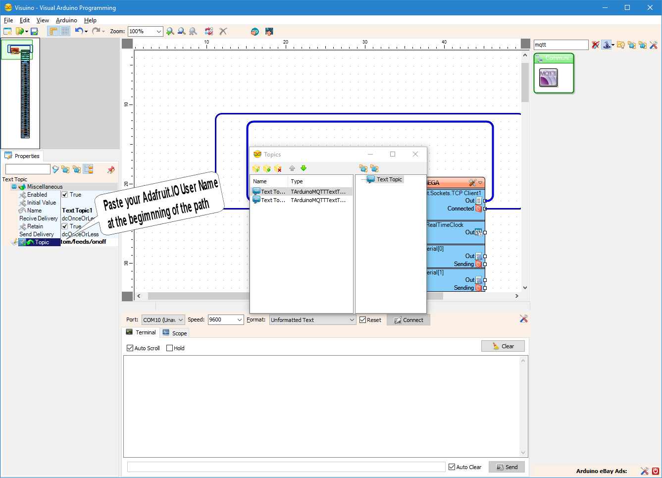Image resolution: width=662 pixels, height=478 pixels.
Task: Click the red power icon beside the ads
Action: tap(655, 471)
